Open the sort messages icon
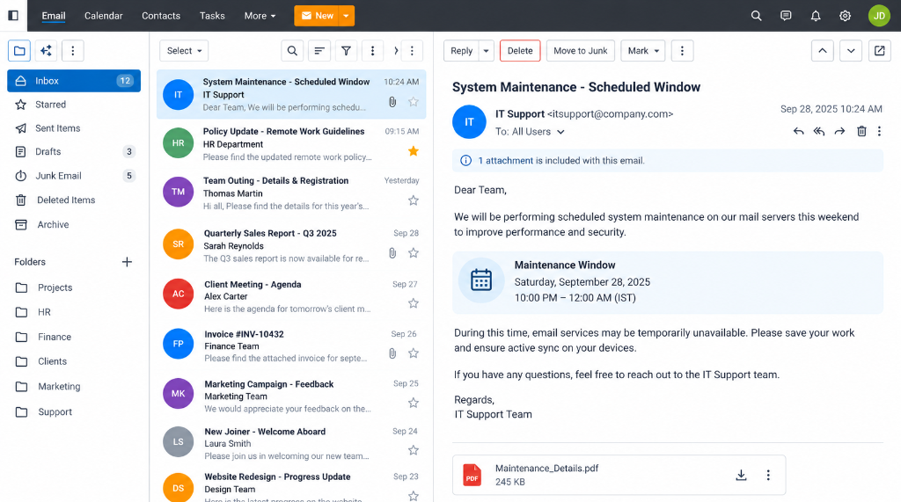This screenshot has height=502, width=901. 319,50
